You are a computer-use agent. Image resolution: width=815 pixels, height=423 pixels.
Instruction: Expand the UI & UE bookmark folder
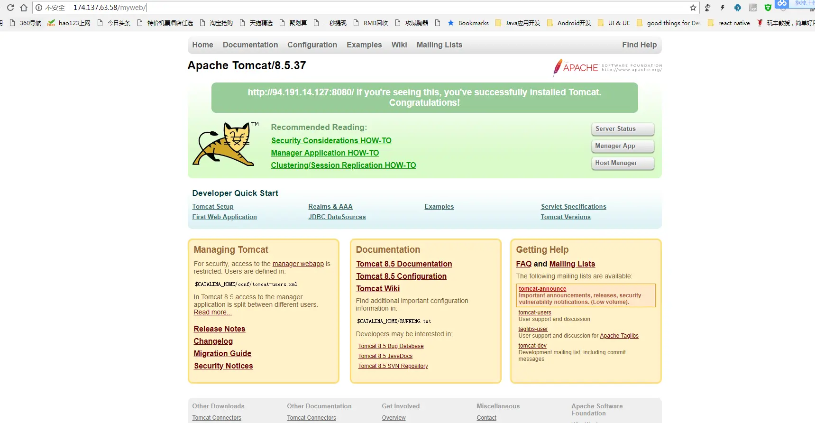click(x=614, y=23)
